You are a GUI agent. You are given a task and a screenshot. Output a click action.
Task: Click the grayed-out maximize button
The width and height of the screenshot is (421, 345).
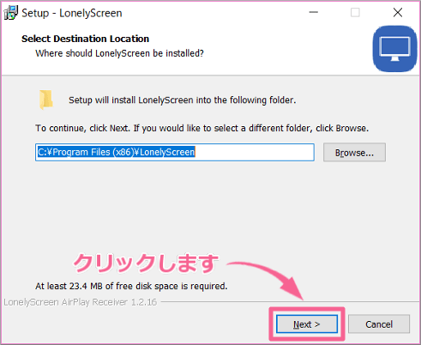click(355, 13)
